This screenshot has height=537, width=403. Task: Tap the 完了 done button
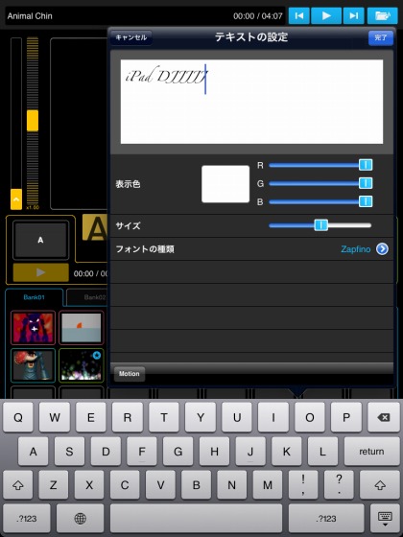(380, 37)
